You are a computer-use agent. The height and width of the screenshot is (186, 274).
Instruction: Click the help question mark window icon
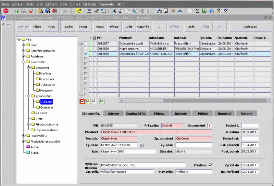[225, 11]
